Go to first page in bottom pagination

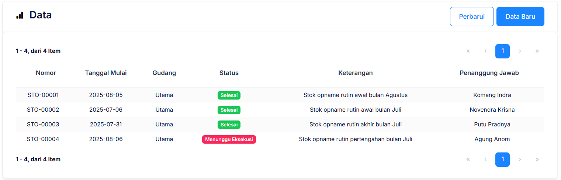point(468,159)
